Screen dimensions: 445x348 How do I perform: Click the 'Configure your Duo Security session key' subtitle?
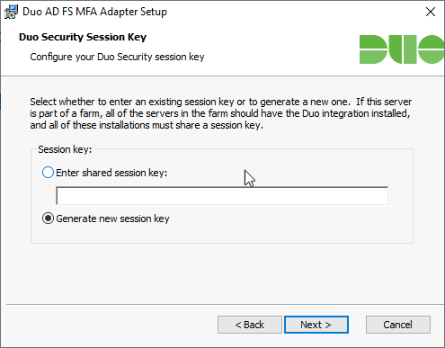click(x=117, y=57)
